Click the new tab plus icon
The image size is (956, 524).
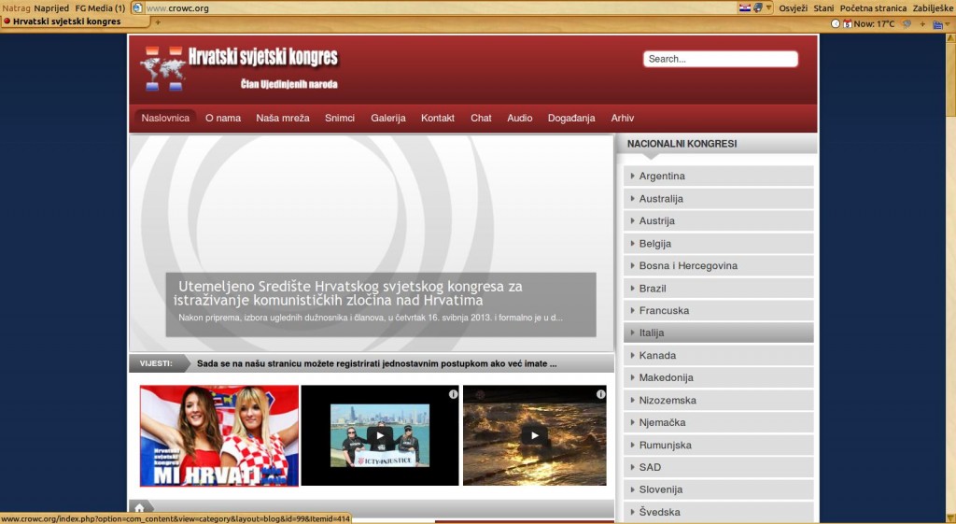(158, 21)
